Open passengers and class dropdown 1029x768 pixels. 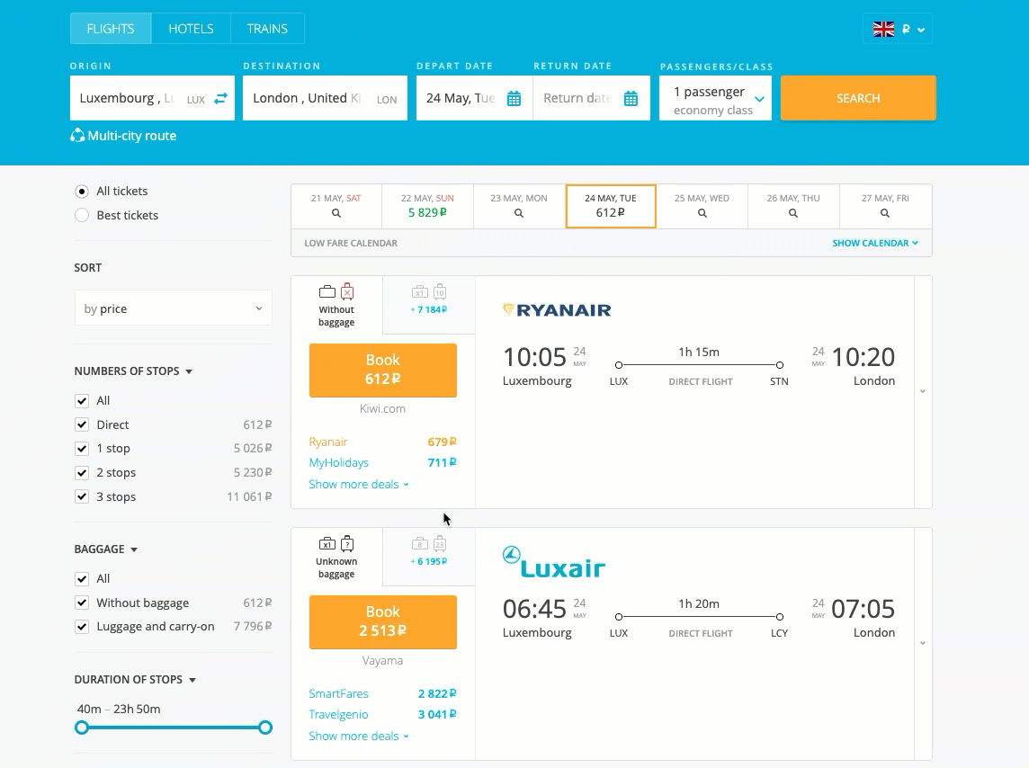pos(715,98)
